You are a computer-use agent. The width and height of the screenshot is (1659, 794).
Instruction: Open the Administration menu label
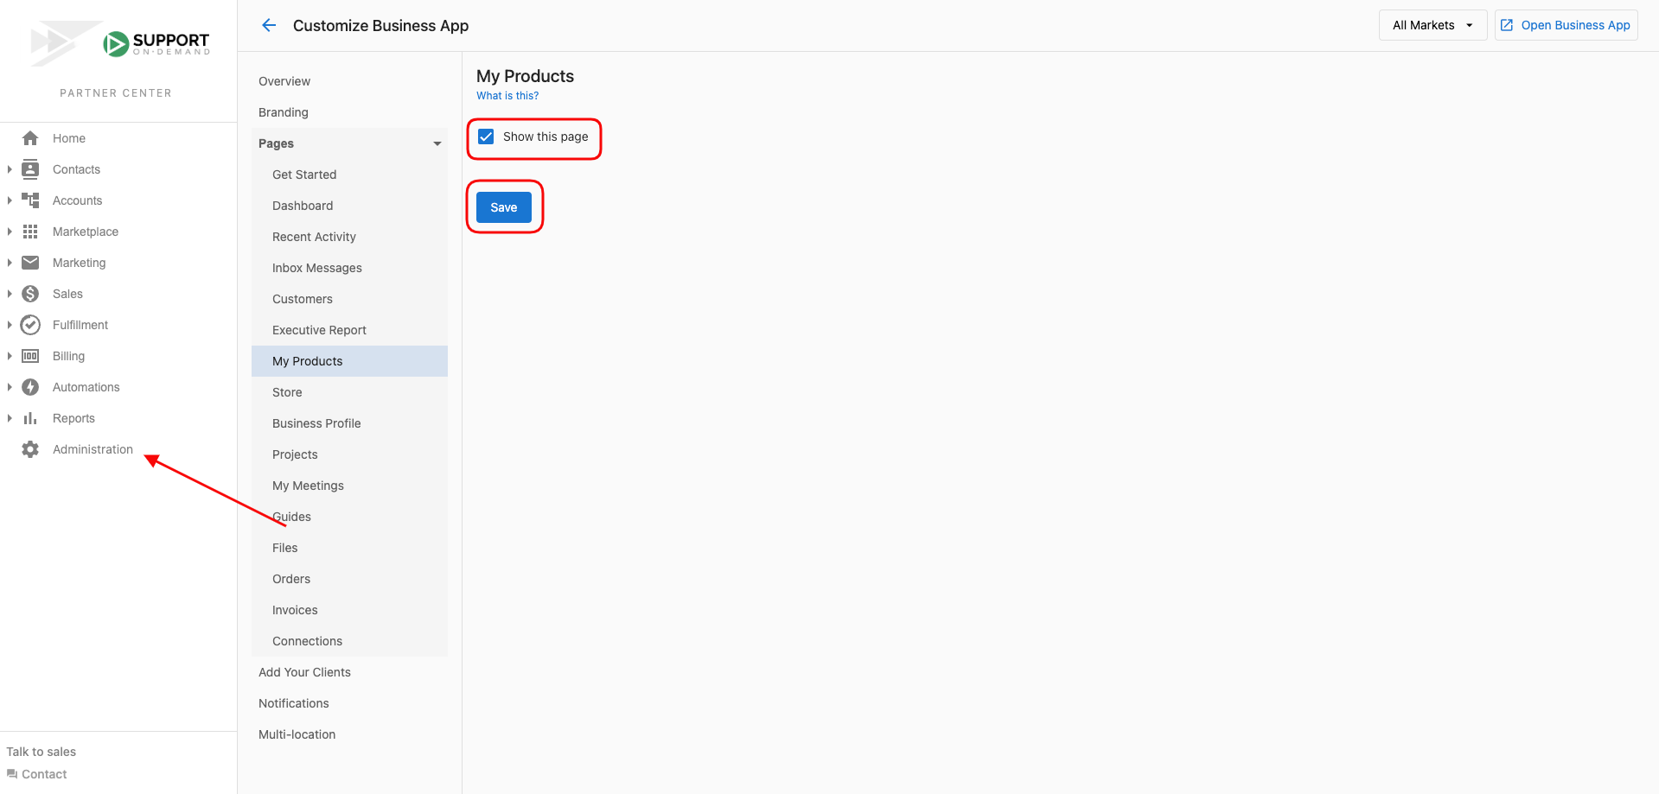pyautogui.click(x=93, y=449)
